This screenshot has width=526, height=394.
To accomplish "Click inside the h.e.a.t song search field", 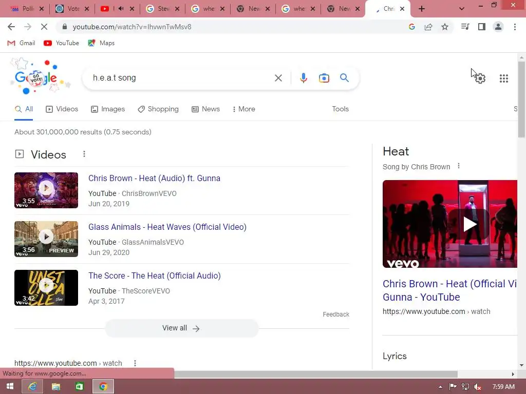I will 181,78.
